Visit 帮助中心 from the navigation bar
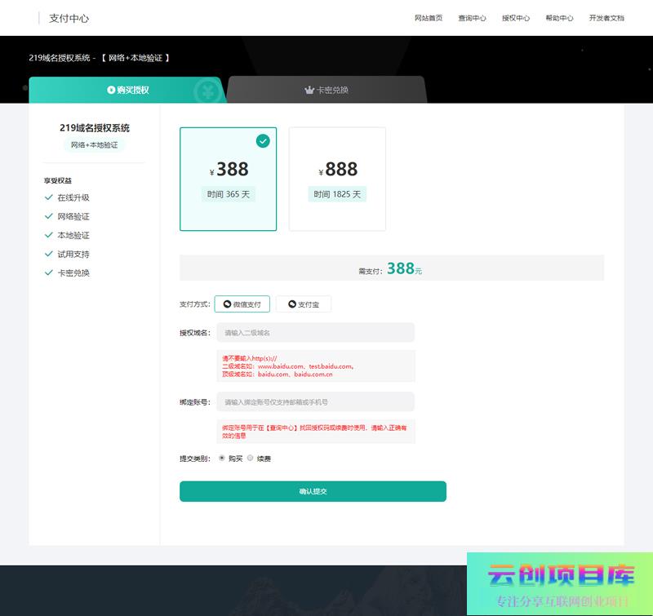The image size is (653, 616). (x=559, y=18)
